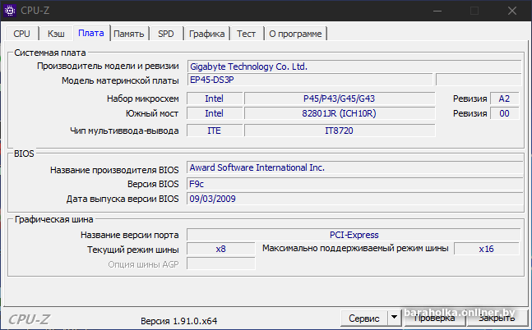Click the CPU-Z logo at bottom left
This screenshot has width=532, height=330.
coord(29,319)
